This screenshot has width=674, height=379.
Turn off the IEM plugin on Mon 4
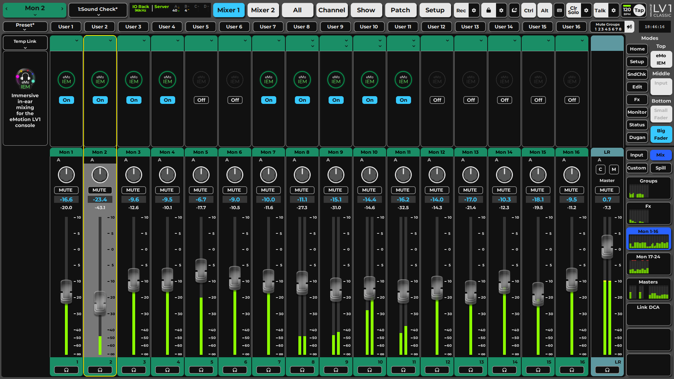click(x=167, y=100)
